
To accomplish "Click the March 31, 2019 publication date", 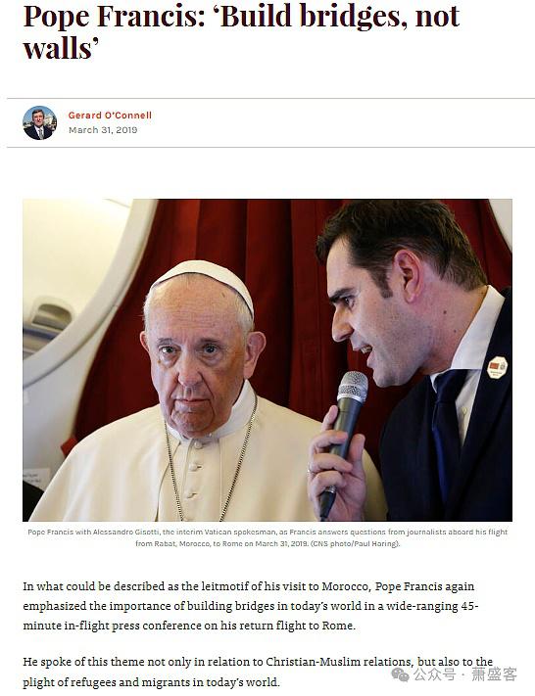I will pyautogui.click(x=103, y=130).
